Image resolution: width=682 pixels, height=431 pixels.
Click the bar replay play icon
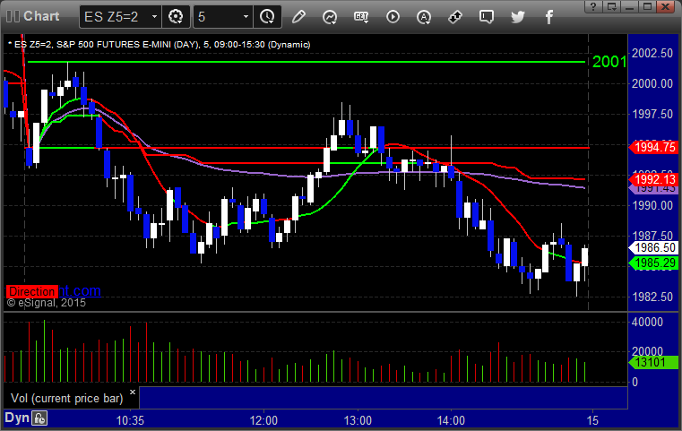(x=393, y=16)
